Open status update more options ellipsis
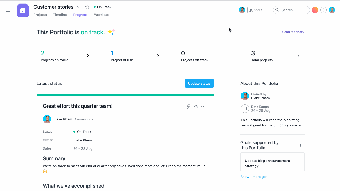The width and height of the screenshot is (340, 191). tap(203, 107)
